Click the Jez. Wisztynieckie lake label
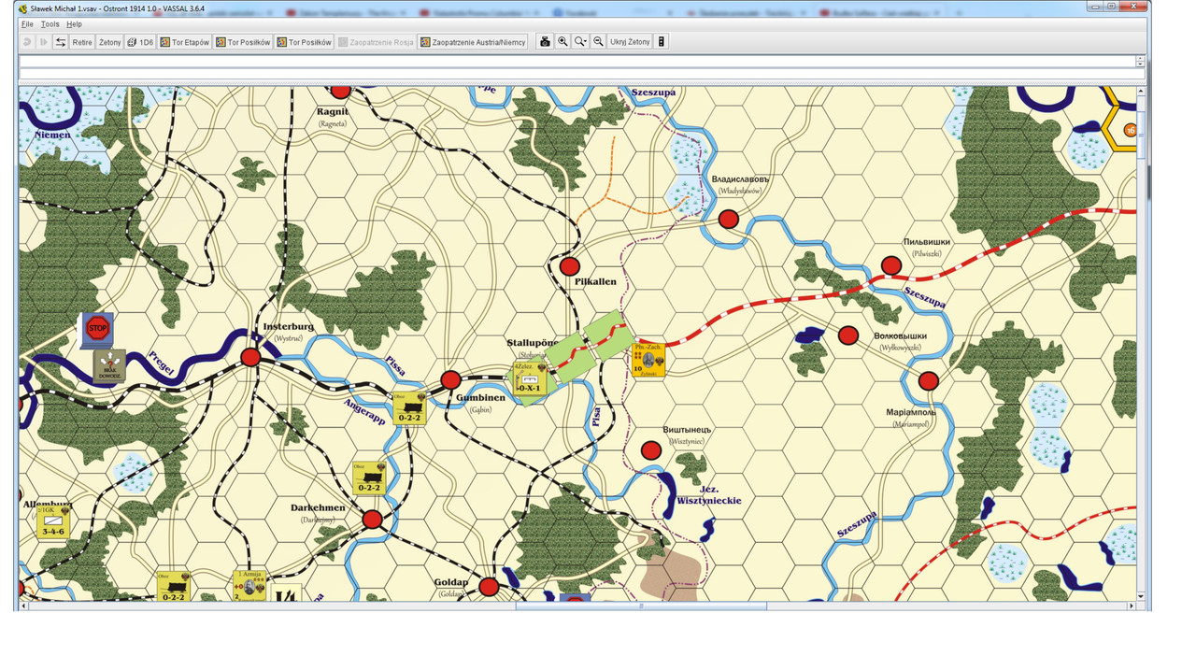The width and height of the screenshot is (1196, 670). [x=708, y=493]
